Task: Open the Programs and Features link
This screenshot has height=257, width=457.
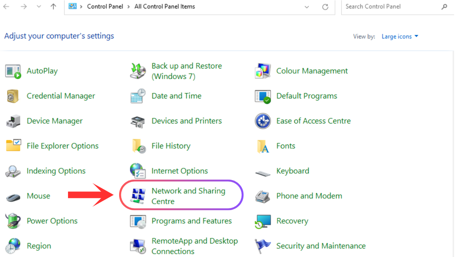Action: coord(192,221)
